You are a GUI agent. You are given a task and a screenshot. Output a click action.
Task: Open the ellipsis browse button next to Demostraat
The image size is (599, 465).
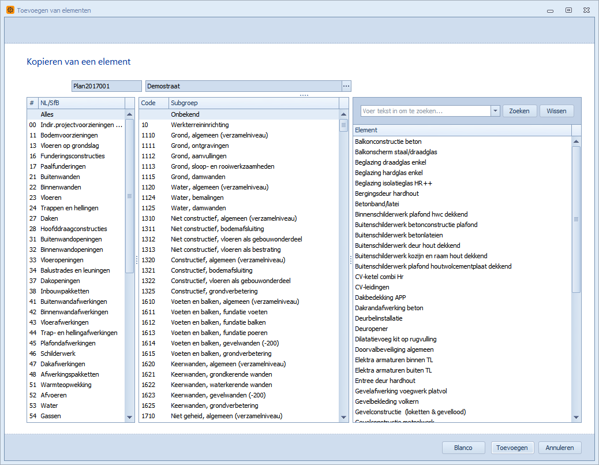point(346,86)
